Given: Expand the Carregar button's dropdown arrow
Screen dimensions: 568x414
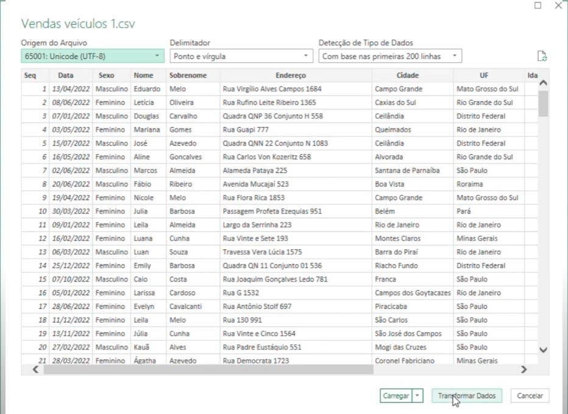Looking at the screenshot, I should (417, 396).
